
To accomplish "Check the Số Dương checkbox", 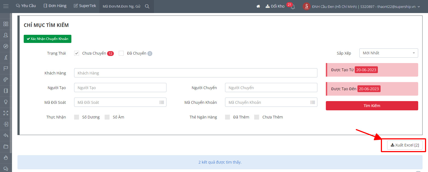I will 77,117.
